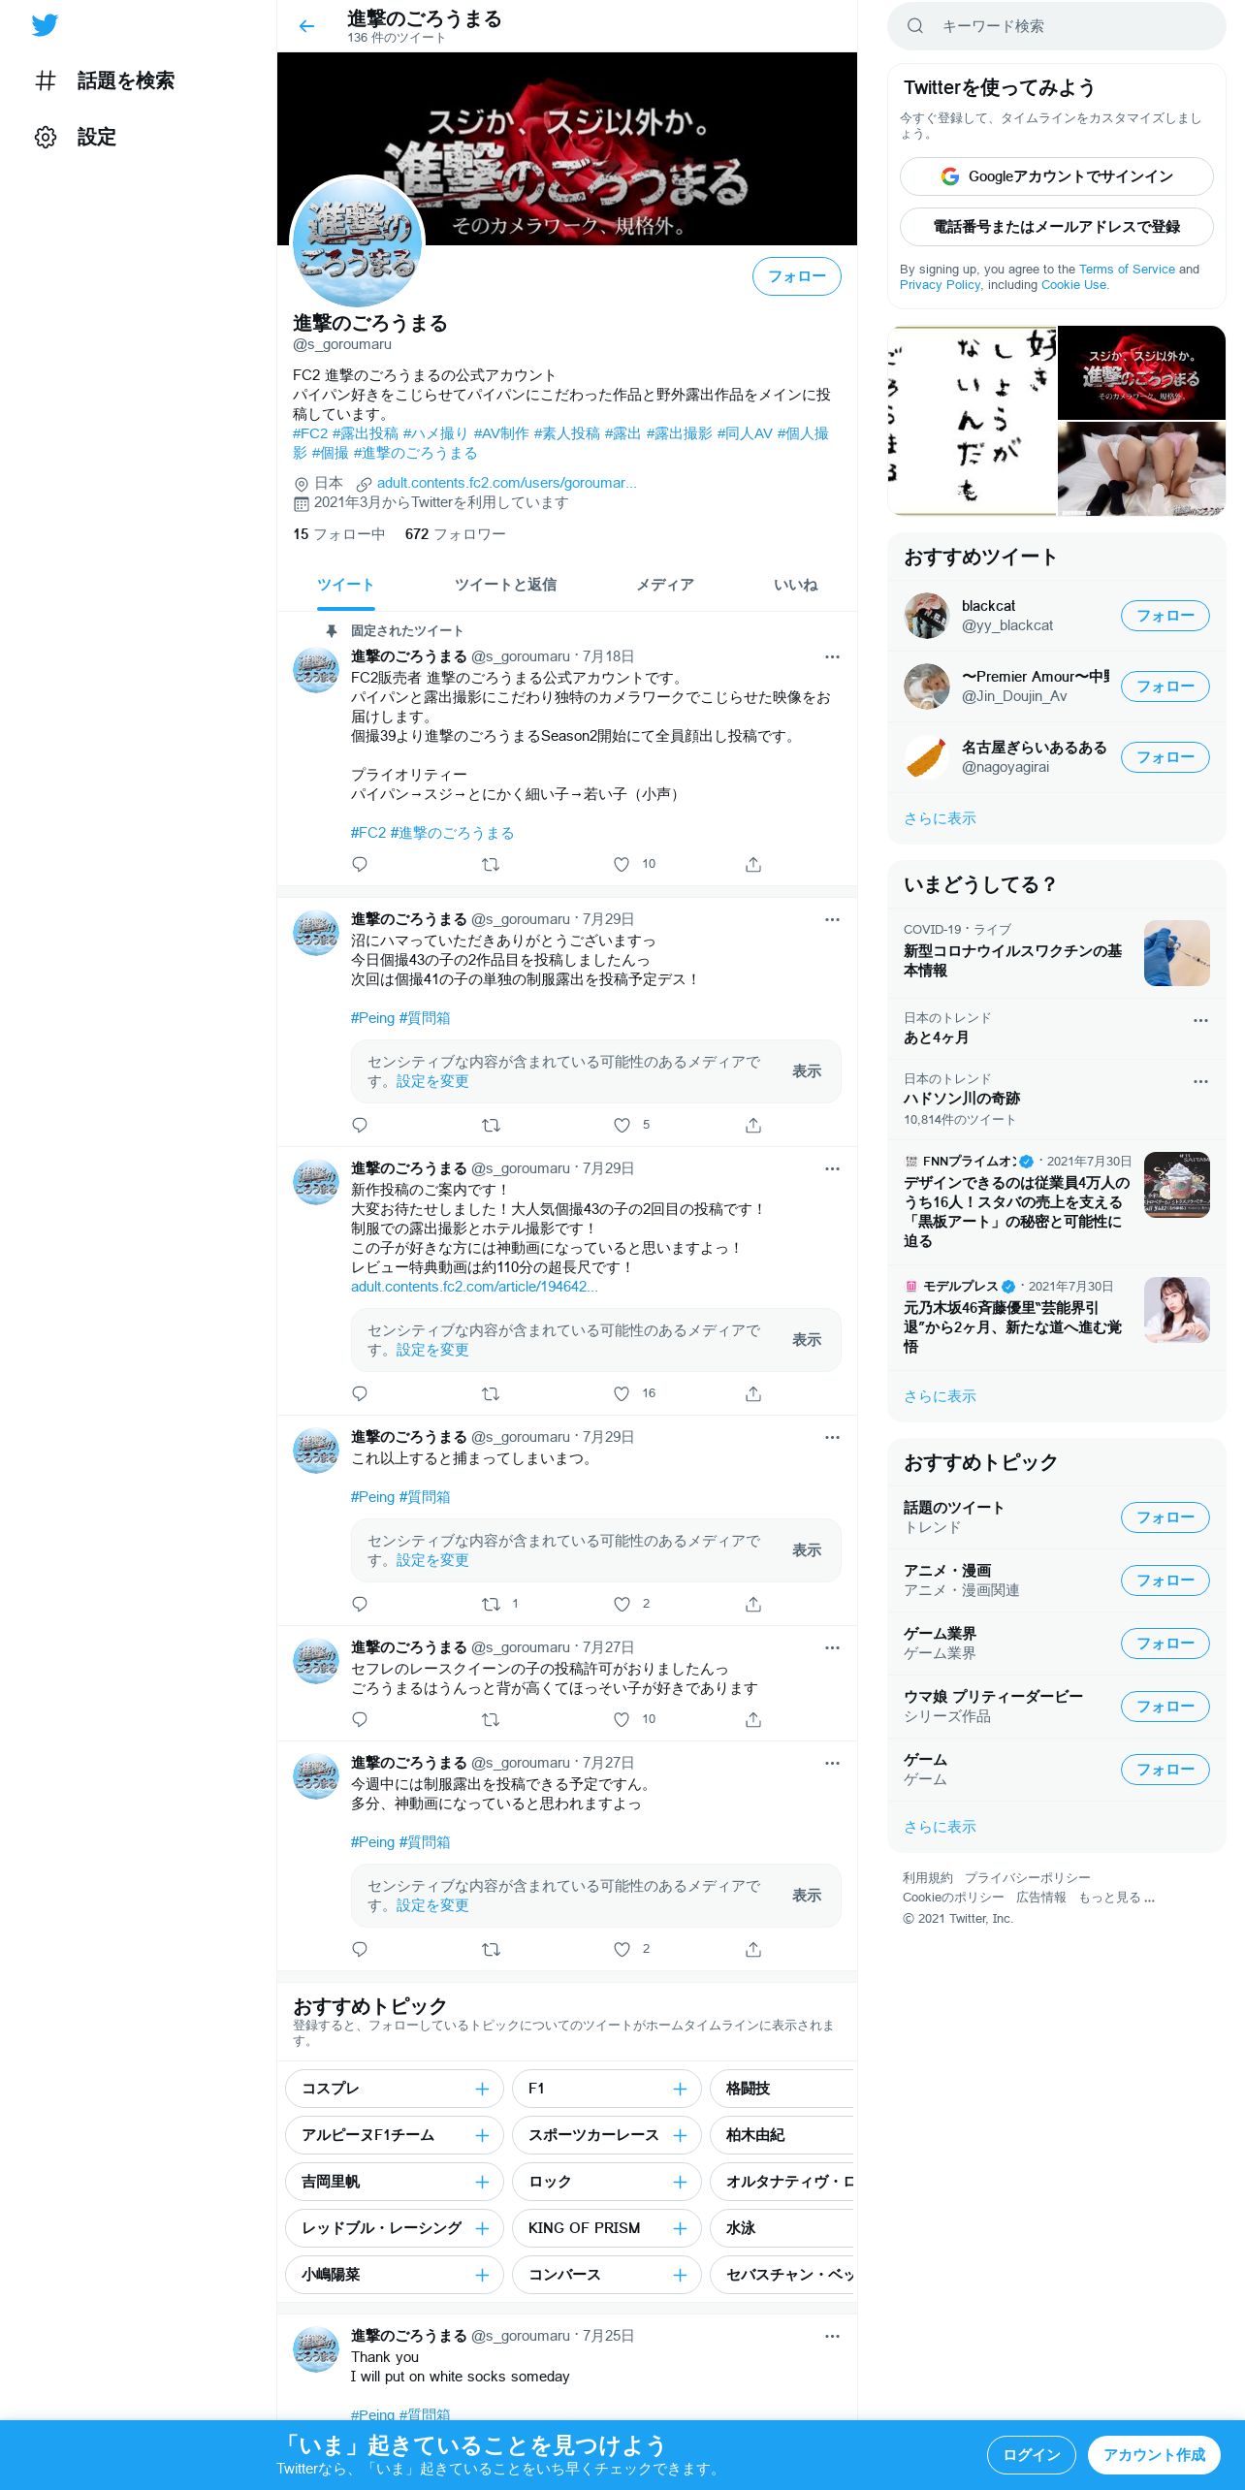This screenshot has width=1245, height=2490.
Task: Click the キーワード検索 search field
Action: [1057, 26]
